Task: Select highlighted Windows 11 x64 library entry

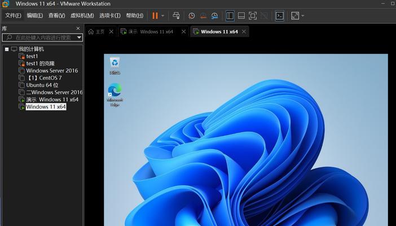Action: [46, 107]
